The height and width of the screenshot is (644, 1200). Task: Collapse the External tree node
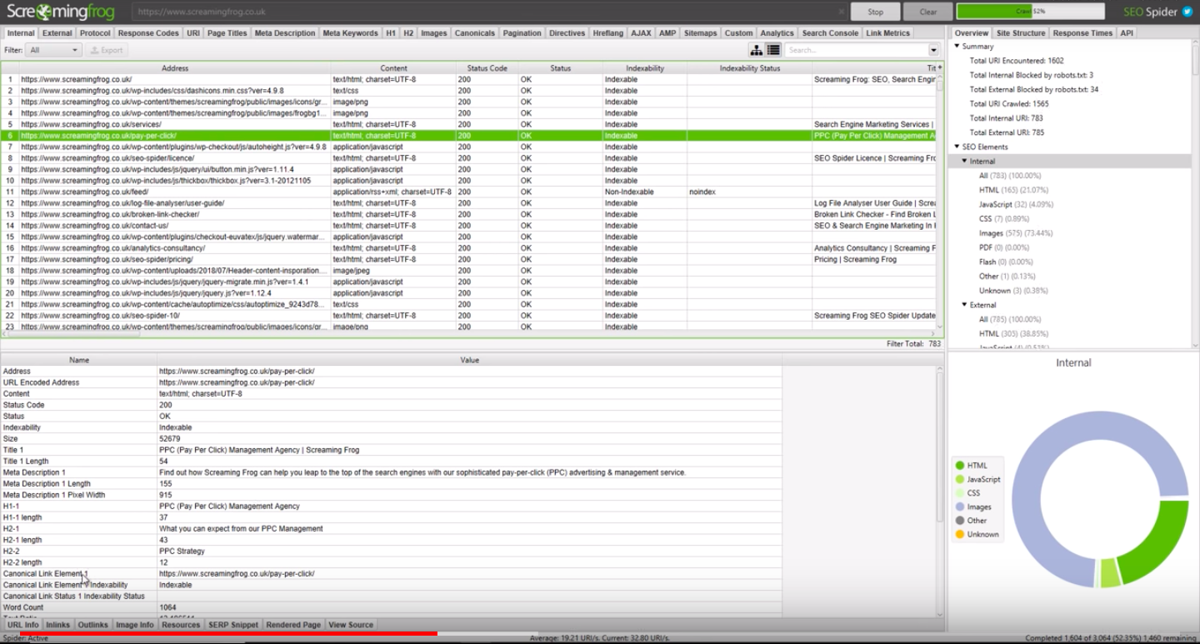point(964,305)
